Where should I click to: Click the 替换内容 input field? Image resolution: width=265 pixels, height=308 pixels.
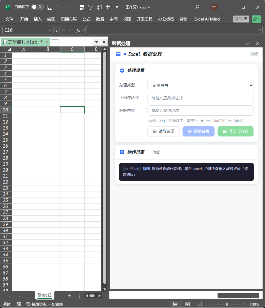(x=201, y=111)
